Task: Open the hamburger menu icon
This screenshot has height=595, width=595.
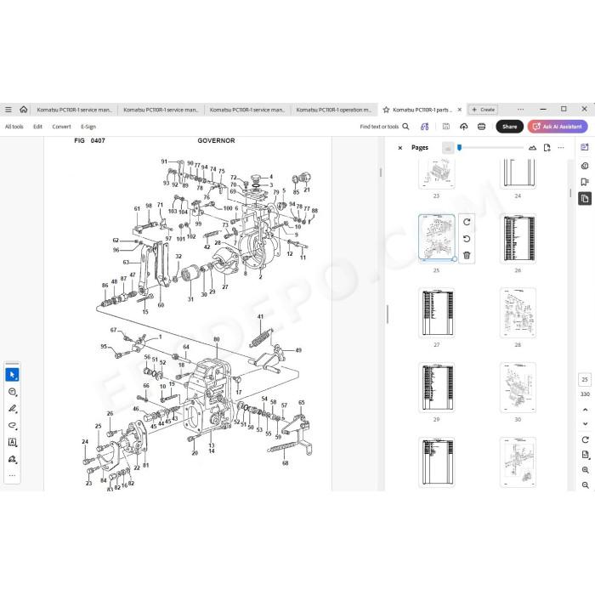Action: click(x=8, y=110)
